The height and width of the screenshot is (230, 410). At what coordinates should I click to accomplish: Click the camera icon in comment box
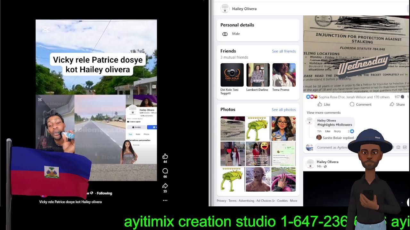(398, 147)
